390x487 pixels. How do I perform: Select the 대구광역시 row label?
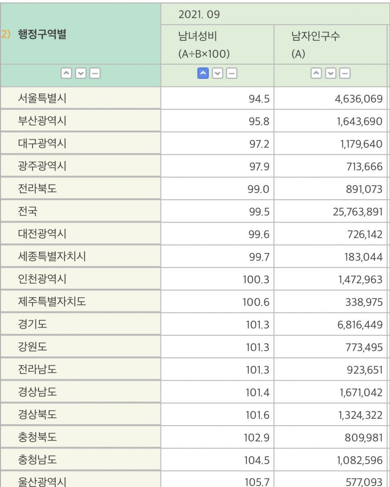(x=42, y=143)
